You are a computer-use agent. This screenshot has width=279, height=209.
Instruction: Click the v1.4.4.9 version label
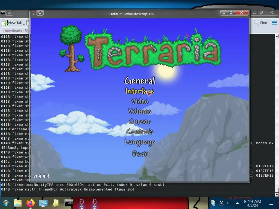tap(41, 176)
